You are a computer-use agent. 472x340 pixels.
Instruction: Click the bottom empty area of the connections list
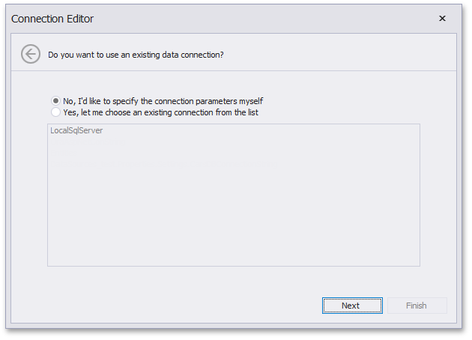click(x=233, y=251)
